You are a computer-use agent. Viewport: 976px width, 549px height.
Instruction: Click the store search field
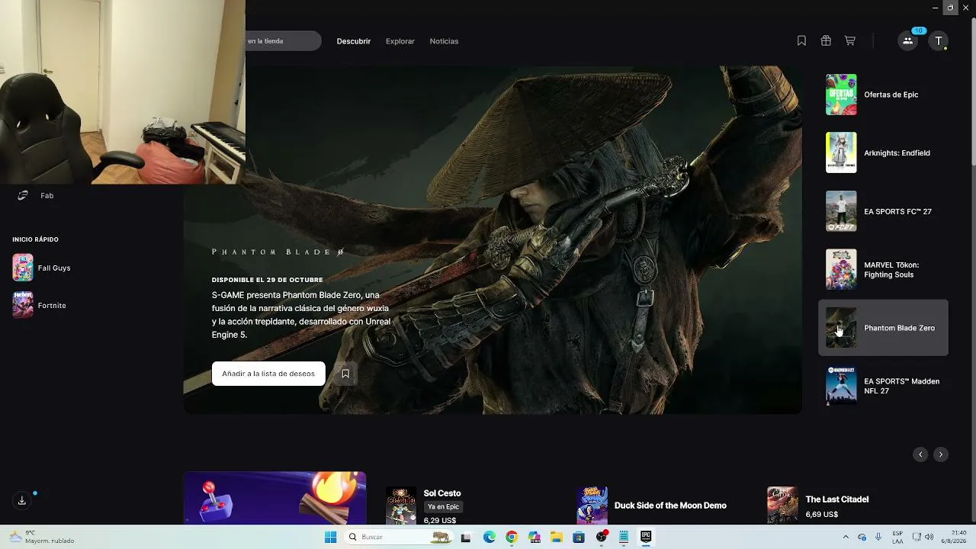283,41
